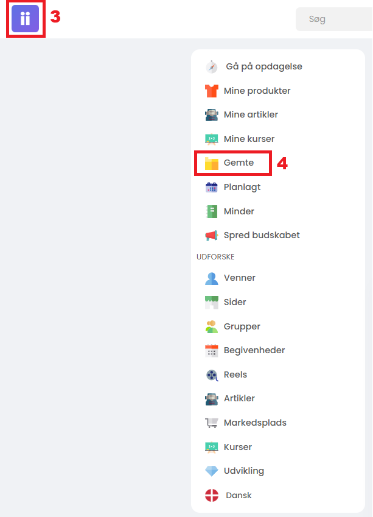Click the purple app logo icon
Viewport: 373px width, 517px height.
click(x=25, y=18)
